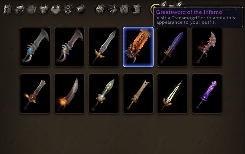Pick the sword with flaming red hilt
The image size is (245, 154).
tap(35, 94)
